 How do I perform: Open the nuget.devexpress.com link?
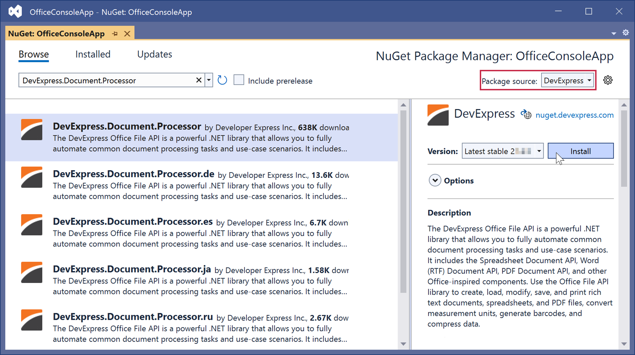click(574, 115)
